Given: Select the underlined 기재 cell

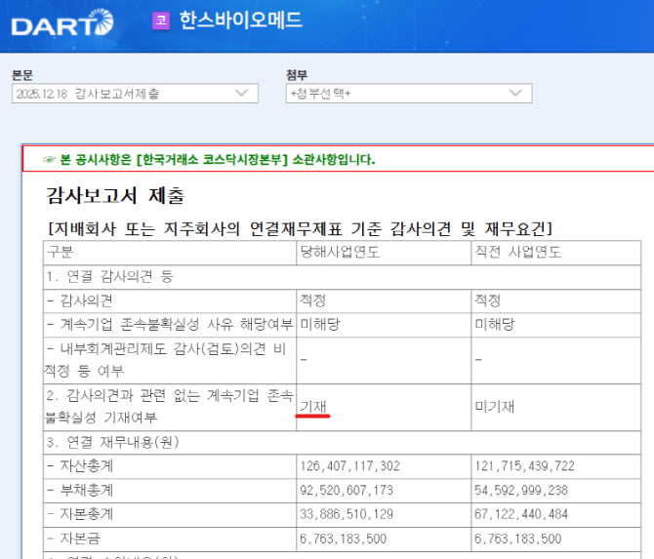Looking at the screenshot, I should point(314,406).
